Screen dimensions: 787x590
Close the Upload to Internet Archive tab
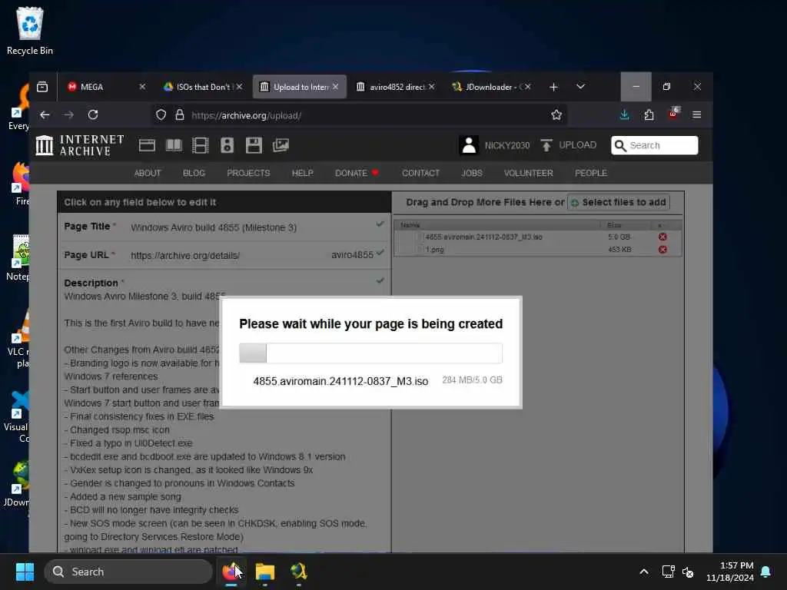[335, 87]
